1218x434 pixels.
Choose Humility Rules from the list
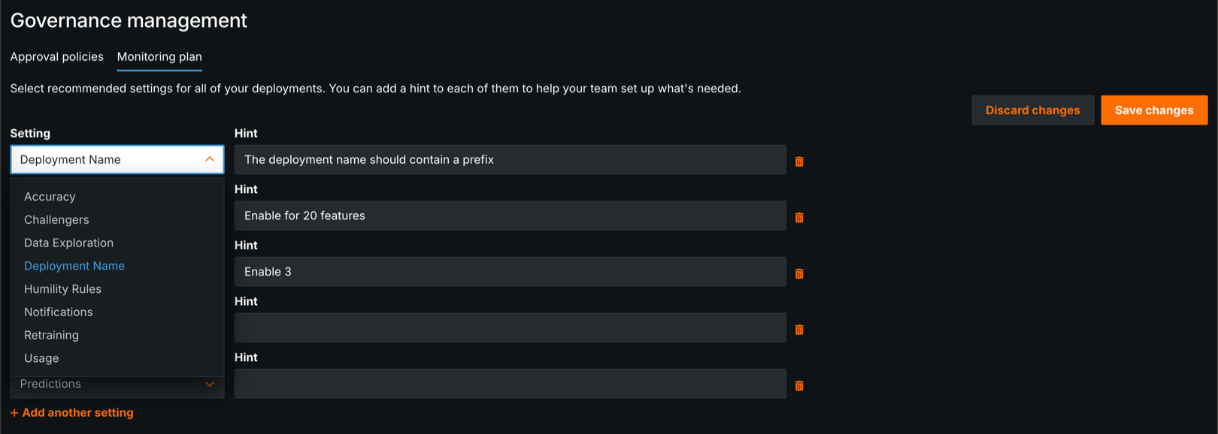point(62,289)
